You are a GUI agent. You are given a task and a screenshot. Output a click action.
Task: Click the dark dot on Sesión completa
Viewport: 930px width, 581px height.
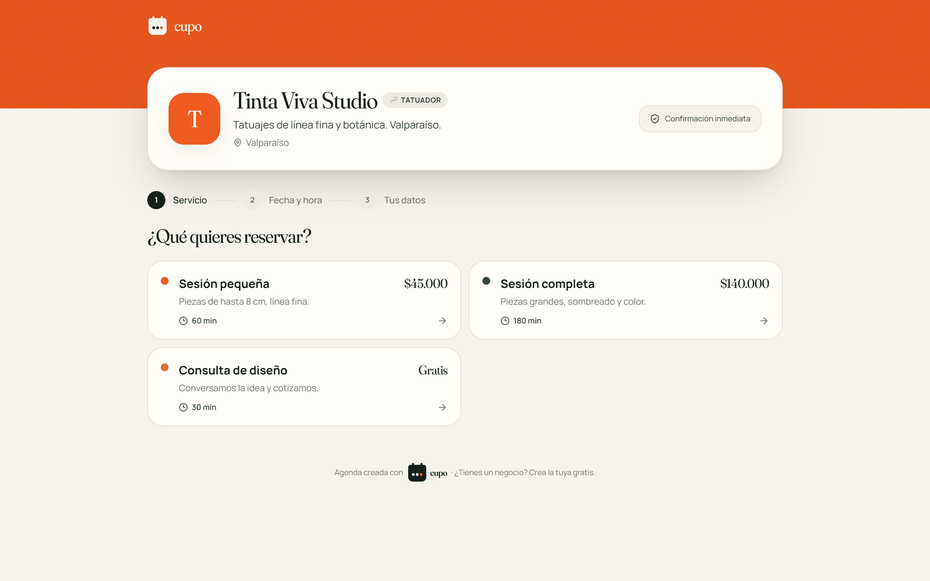tap(487, 281)
